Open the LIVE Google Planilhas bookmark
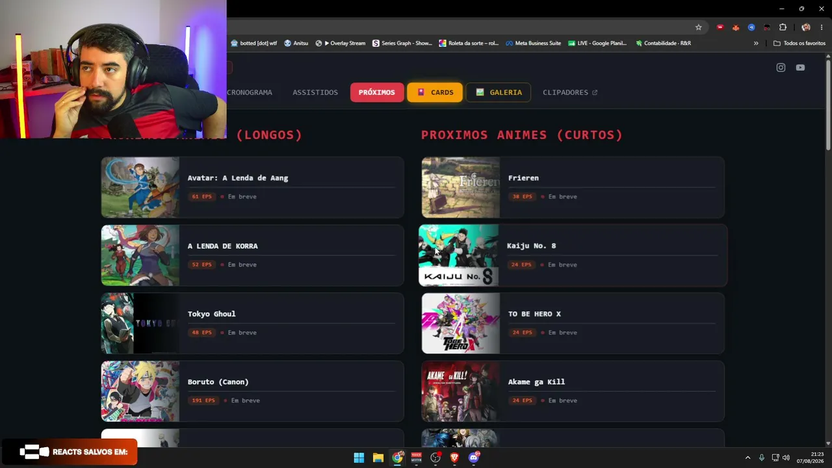 (597, 44)
